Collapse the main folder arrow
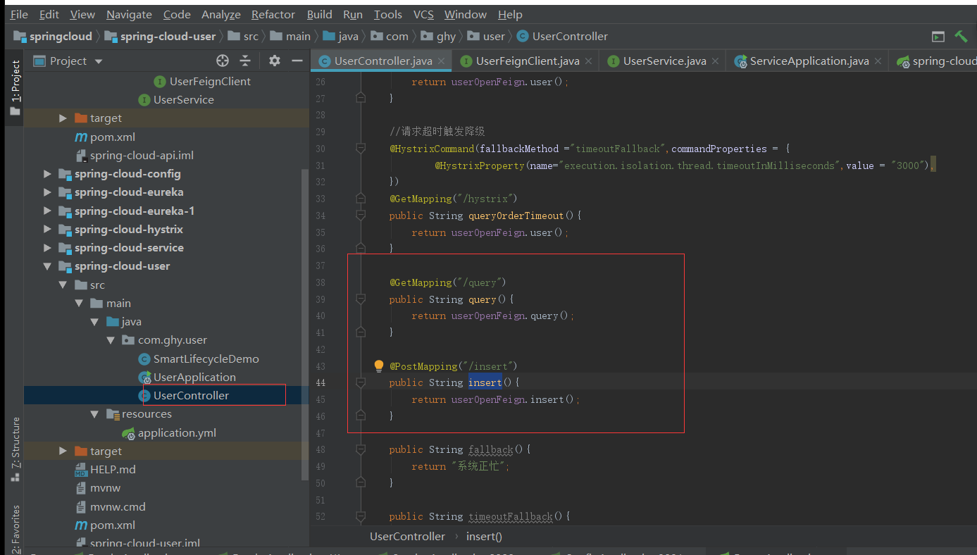The height and width of the screenshot is (555, 977). coord(79,303)
